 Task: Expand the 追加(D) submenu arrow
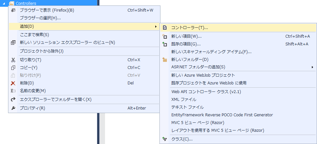coord(156,26)
